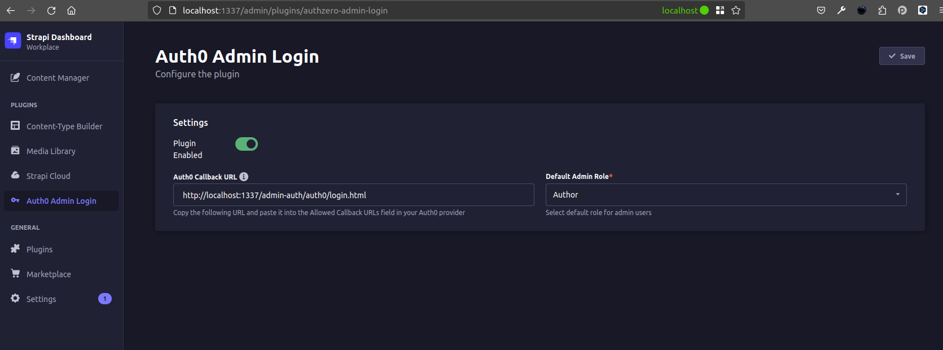Viewport: 943px width, 350px height.
Task: Click the Settings gear icon
Action: (x=15, y=299)
